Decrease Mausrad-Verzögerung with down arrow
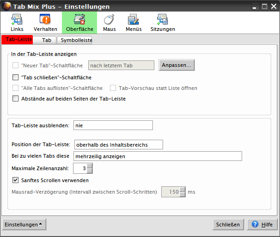The width and height of the screenshot is (280, 237). pos(183,195)
